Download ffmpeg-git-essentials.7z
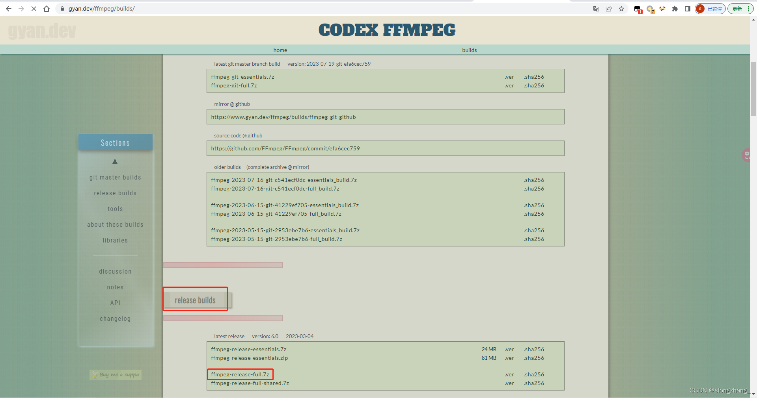757x398 pixels. (x=242, y=77)
